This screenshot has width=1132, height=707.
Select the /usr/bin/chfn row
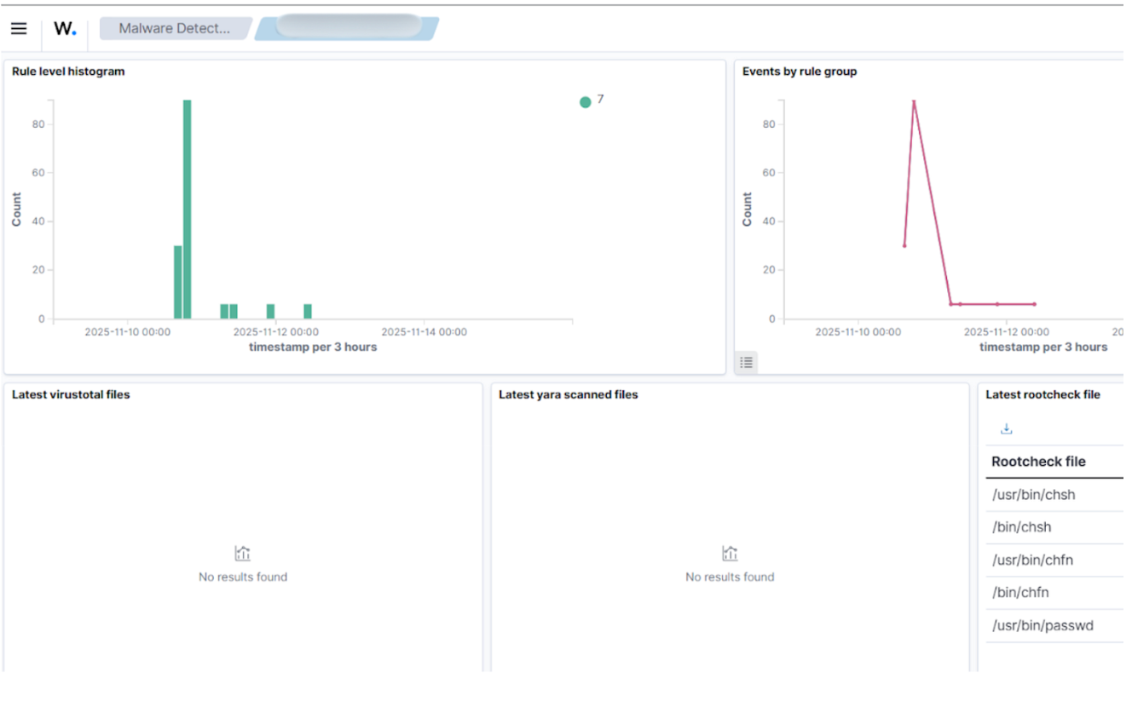click(x=1054, y=560)
